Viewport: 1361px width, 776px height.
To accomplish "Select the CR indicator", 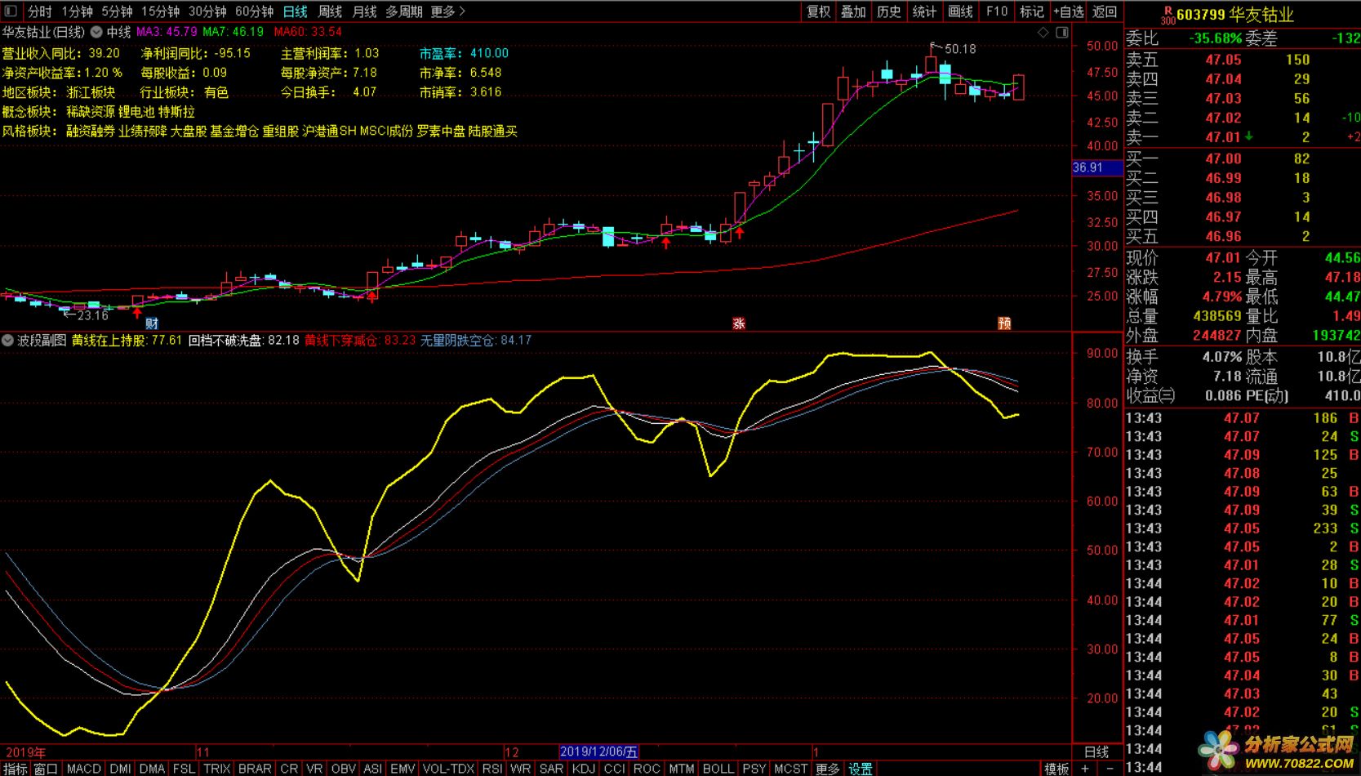I will (x=289, y=769).
